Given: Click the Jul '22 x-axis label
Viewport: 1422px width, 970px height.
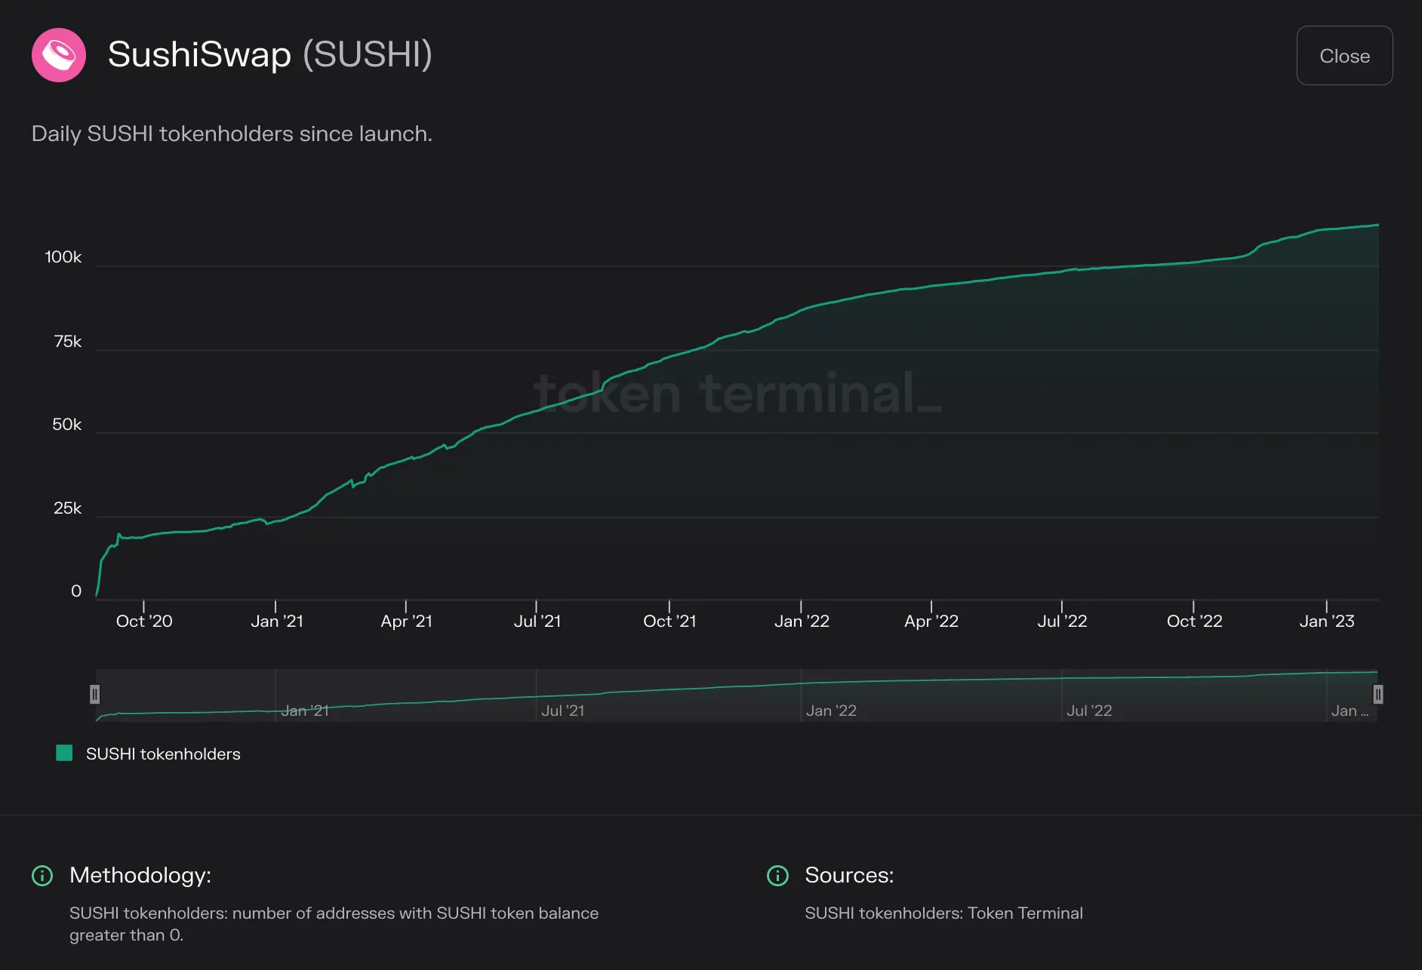Looking at the screenshot, I should [x=1062, y=621].
